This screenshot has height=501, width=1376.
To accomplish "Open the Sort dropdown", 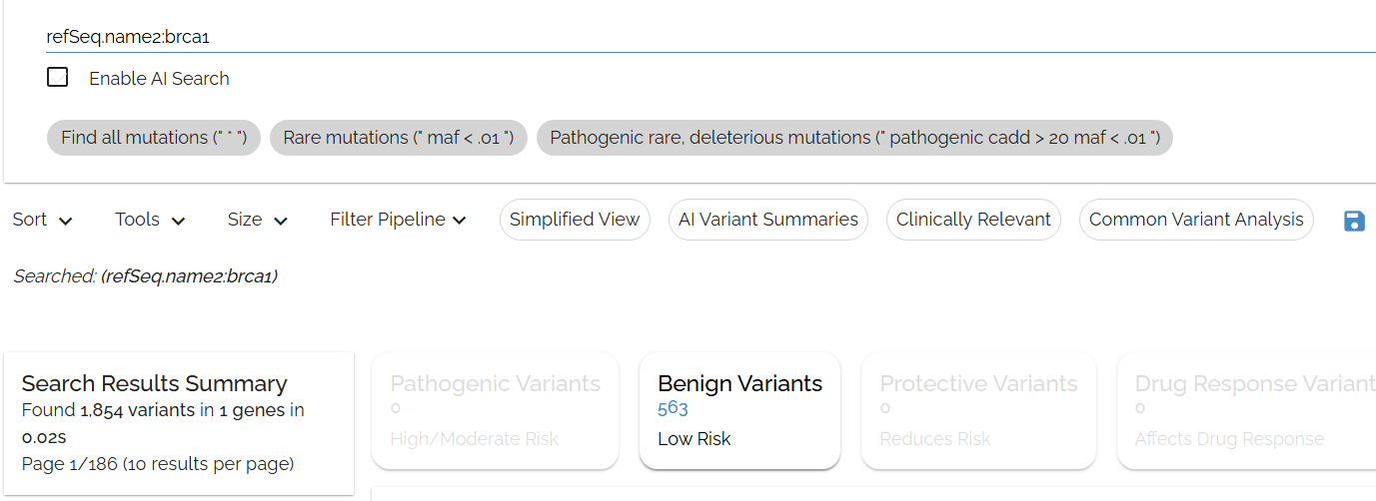I will coord(42,220).
